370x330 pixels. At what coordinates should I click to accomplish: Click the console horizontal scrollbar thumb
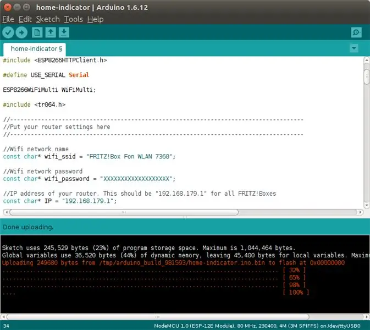pyautogui.click(x=158, y=317)
